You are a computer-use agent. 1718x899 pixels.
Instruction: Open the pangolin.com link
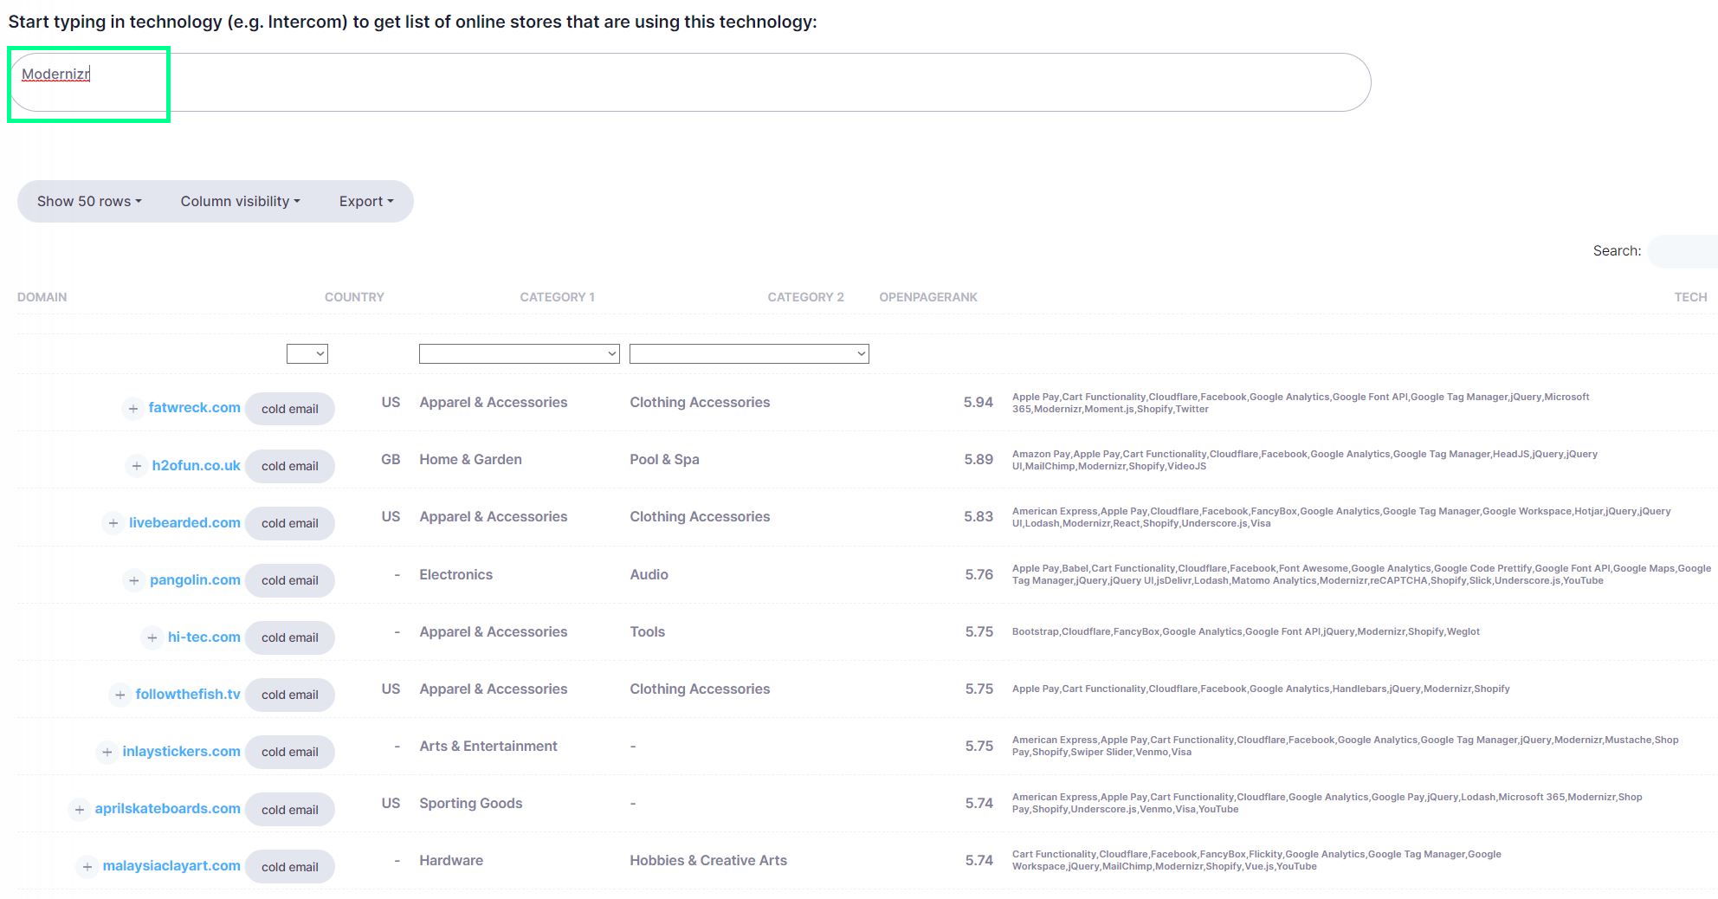pos(195,579)
